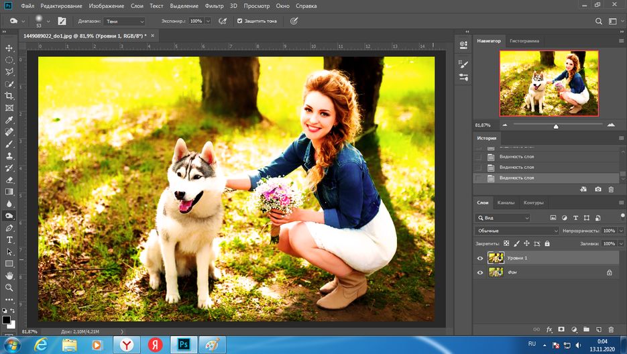627x354 pixels.
Task: Select the Zoom tool
Action: tap(9, 288)
